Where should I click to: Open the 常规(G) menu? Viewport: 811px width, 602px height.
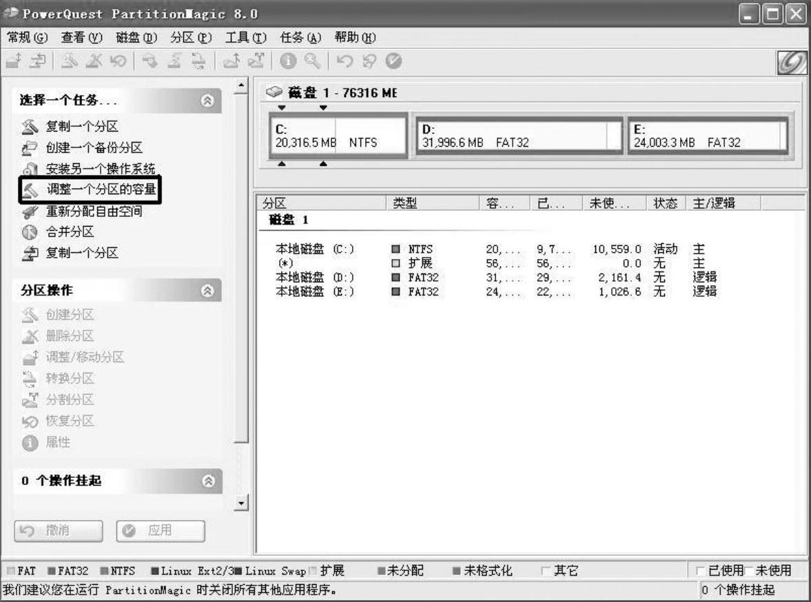pyautogui.click(x=27, y=37)
